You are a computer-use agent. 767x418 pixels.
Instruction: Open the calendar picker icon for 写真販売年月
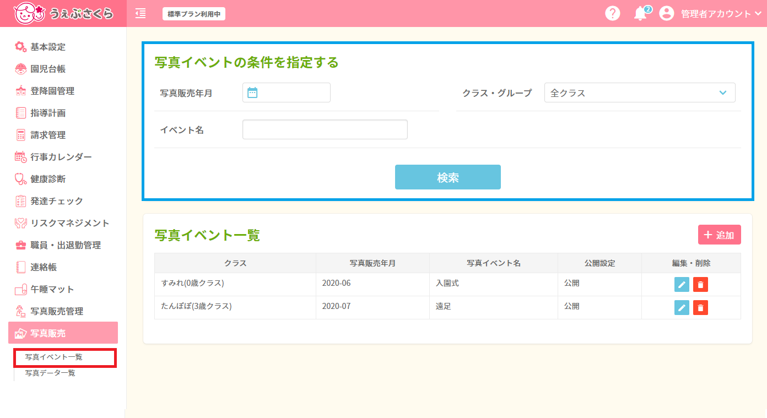252,93
